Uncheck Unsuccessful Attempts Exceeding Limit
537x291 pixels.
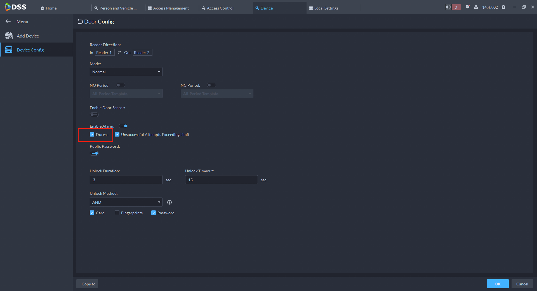click(117, 134)
